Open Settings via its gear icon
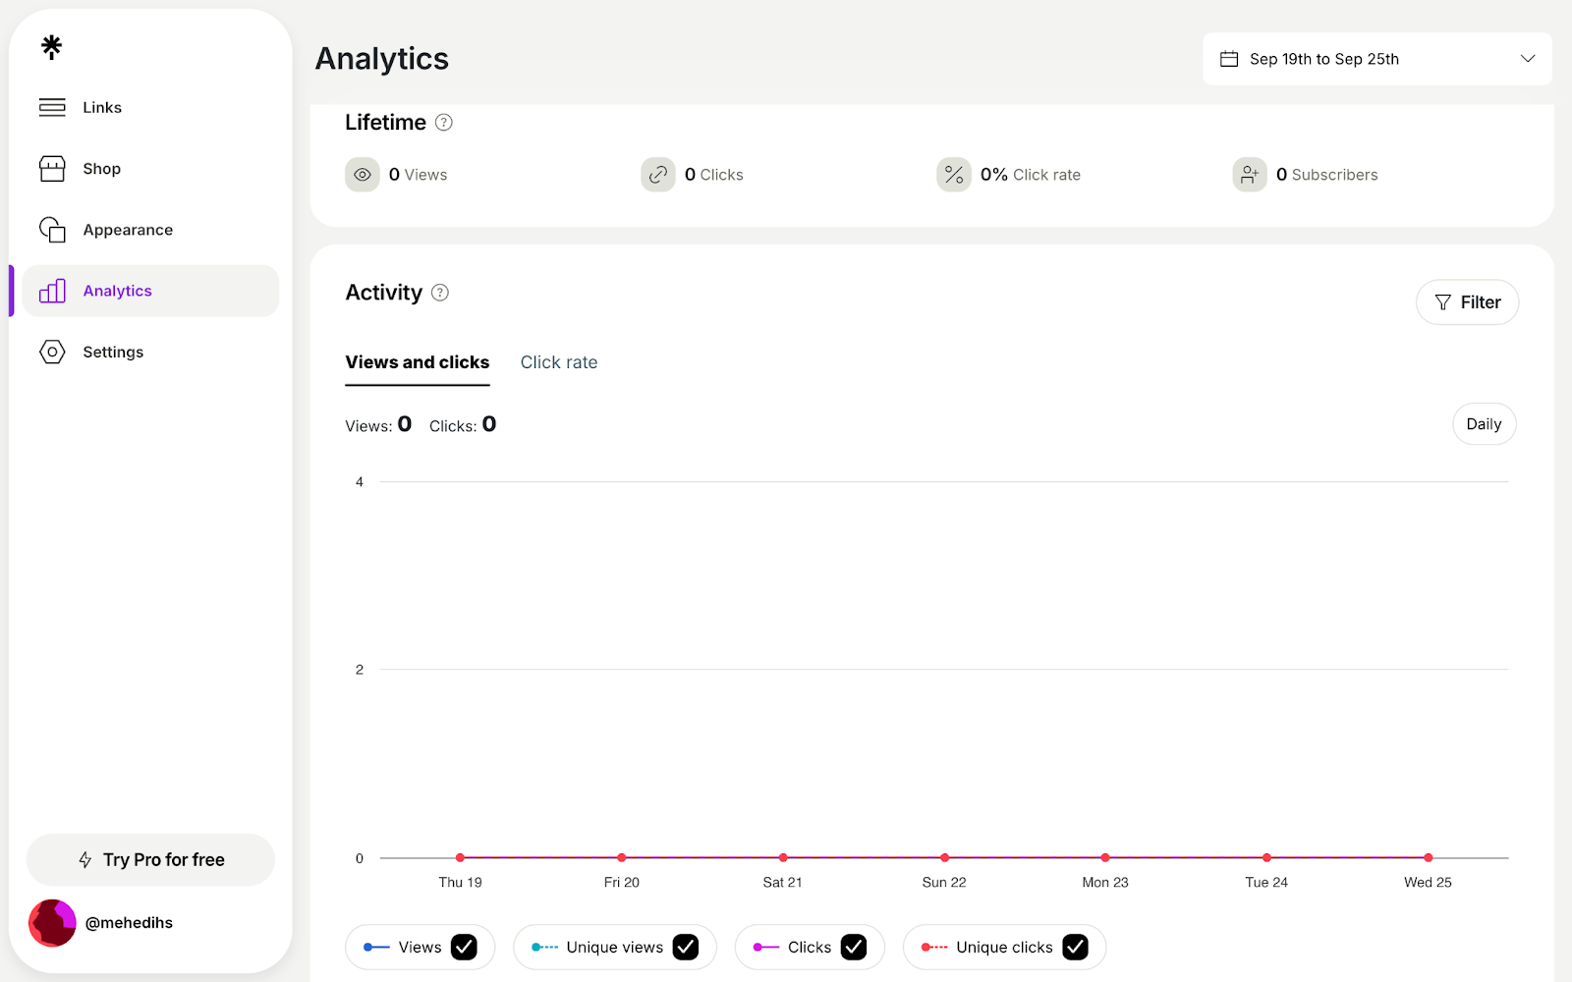Screen dimensions: 1572x982 click(51, 352)
